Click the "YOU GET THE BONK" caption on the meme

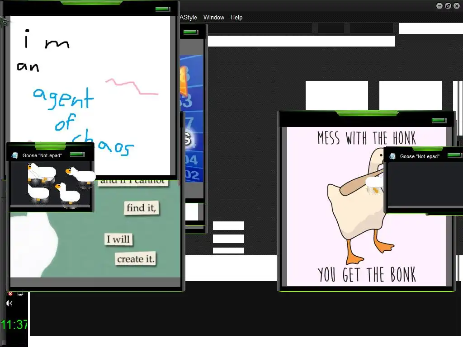366,274
